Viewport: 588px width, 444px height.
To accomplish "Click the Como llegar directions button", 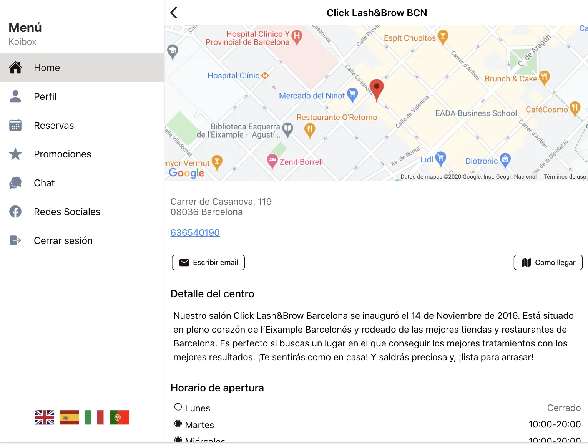I will (548, 262).
